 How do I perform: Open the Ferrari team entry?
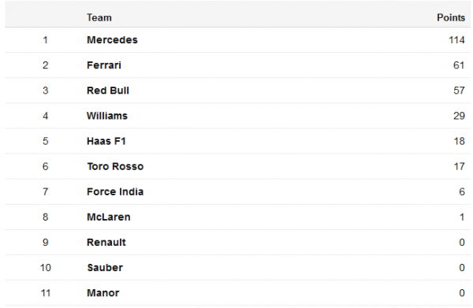point(104,65)
